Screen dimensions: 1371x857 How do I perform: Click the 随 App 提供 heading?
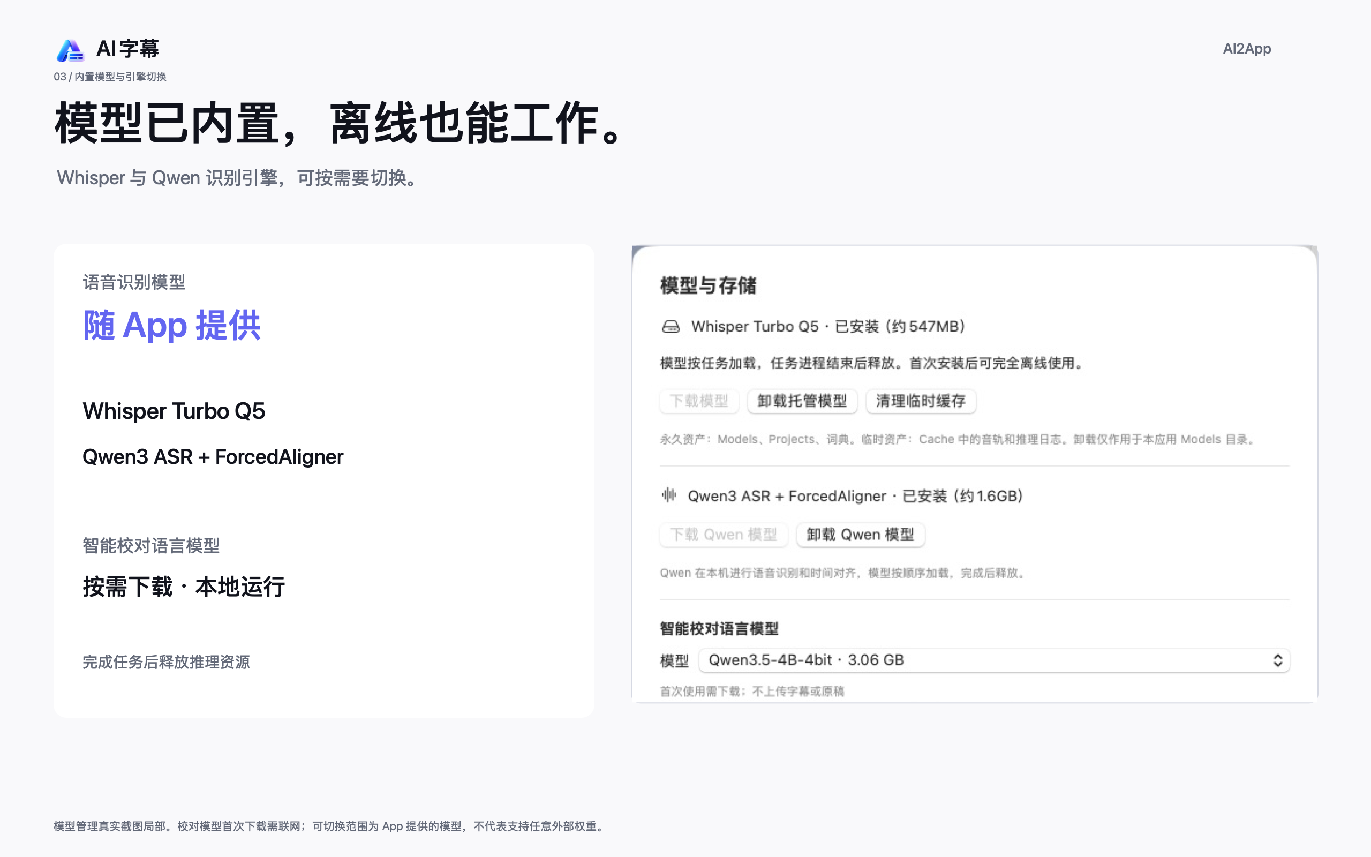pos(172,325)
